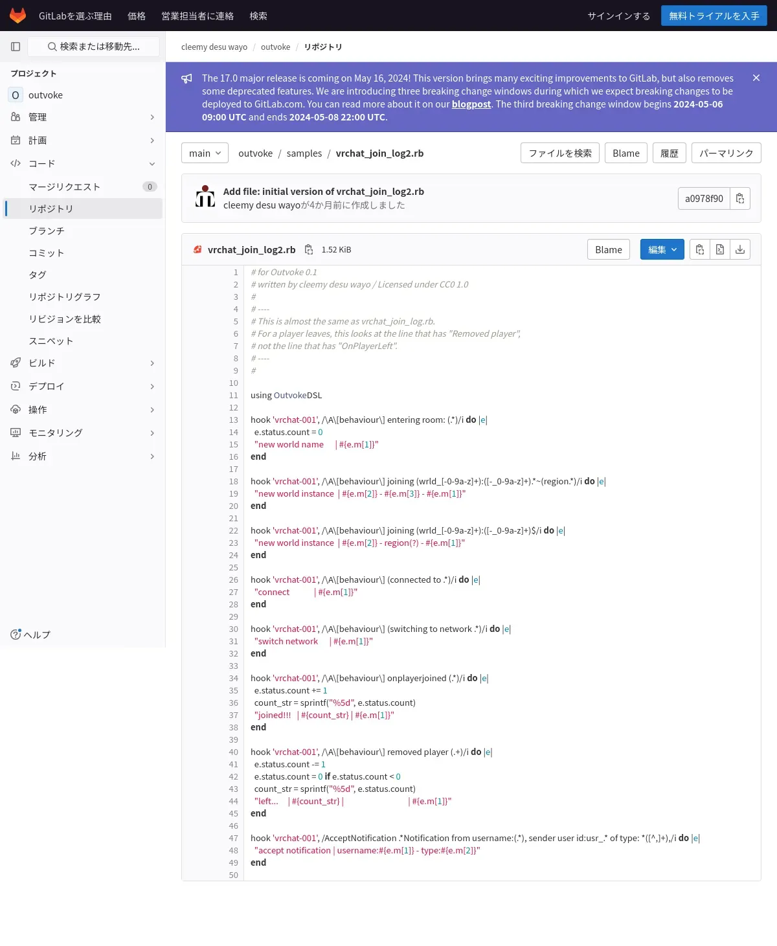Click 価格 in top navigation
This screenshot has width=777, height=946.
click(x=137, y=16)
